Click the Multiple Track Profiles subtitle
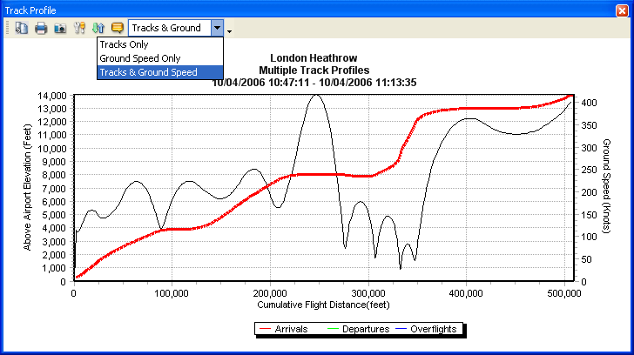The width and height of the screenshot is (634, 355). pos(314,70)
